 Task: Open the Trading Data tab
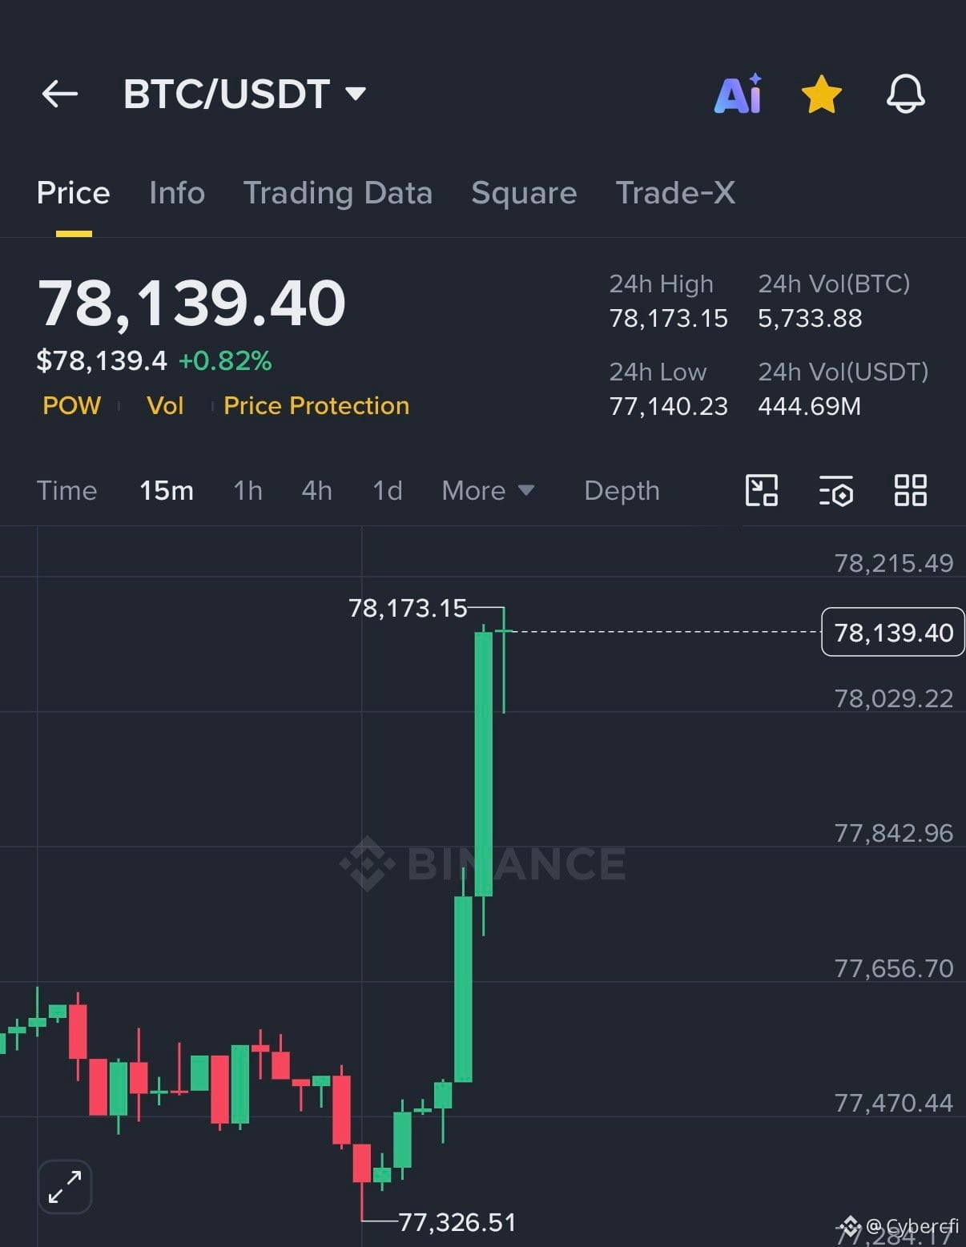point(337,193)
